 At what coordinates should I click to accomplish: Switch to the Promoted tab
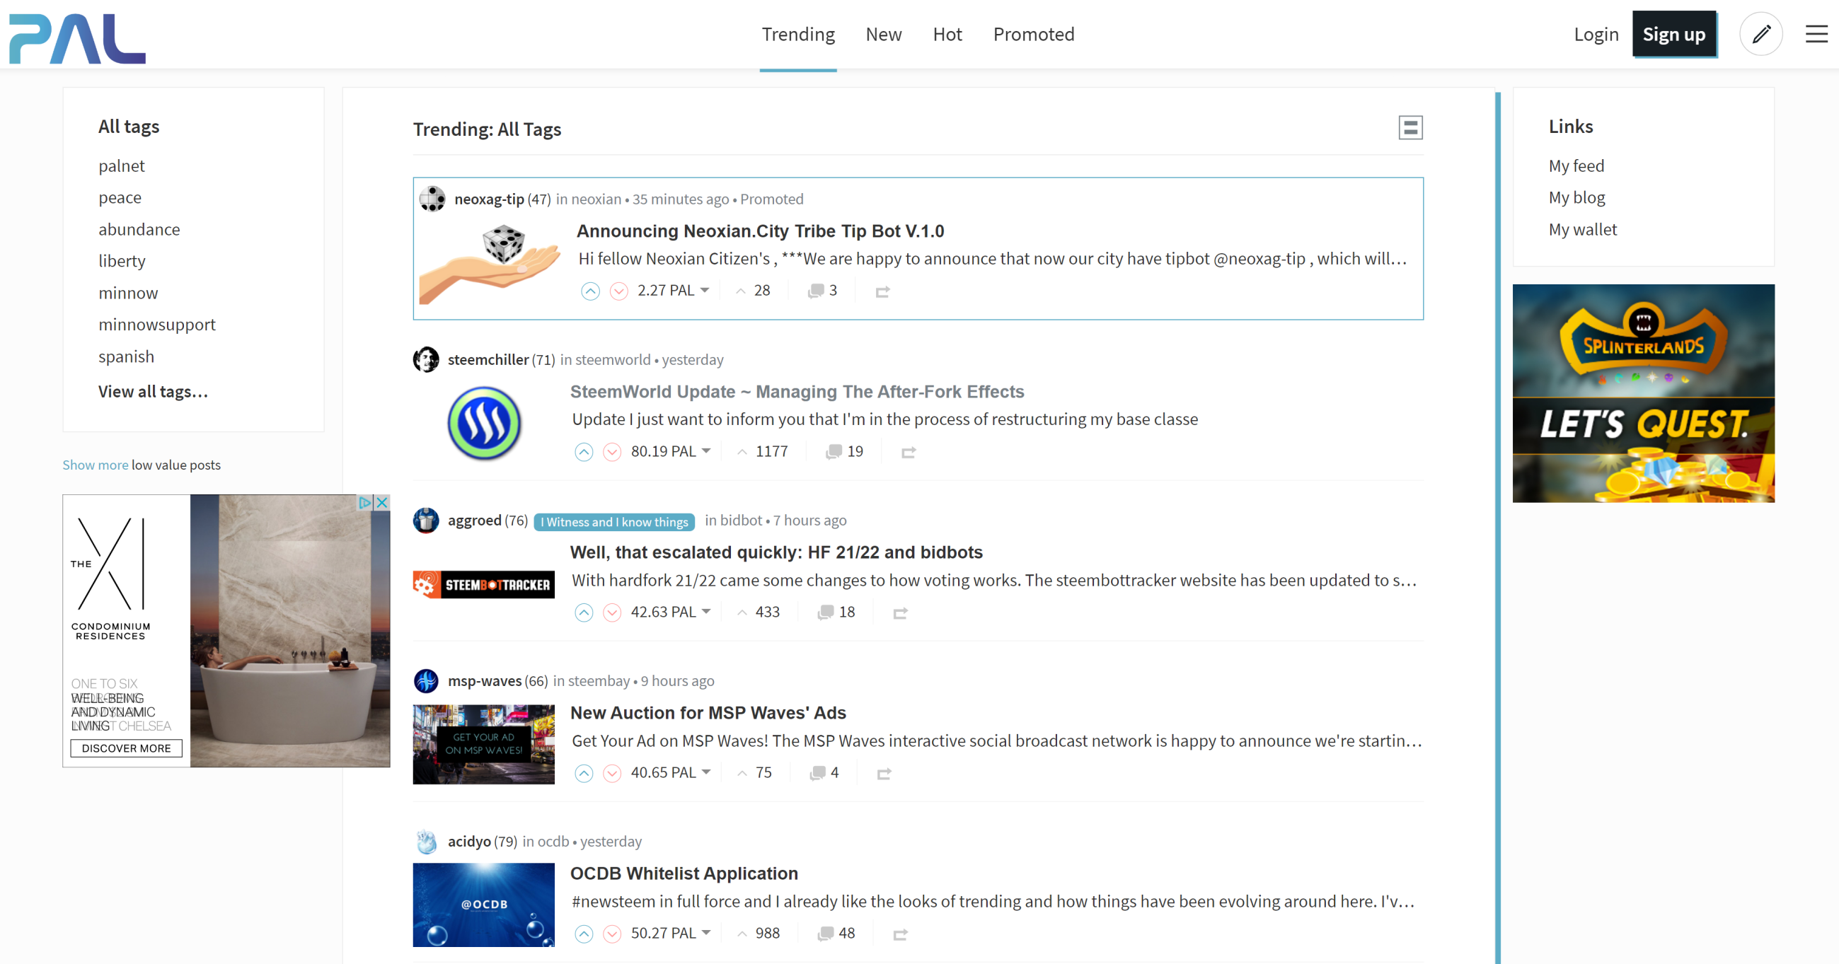tap(1034, 34)
